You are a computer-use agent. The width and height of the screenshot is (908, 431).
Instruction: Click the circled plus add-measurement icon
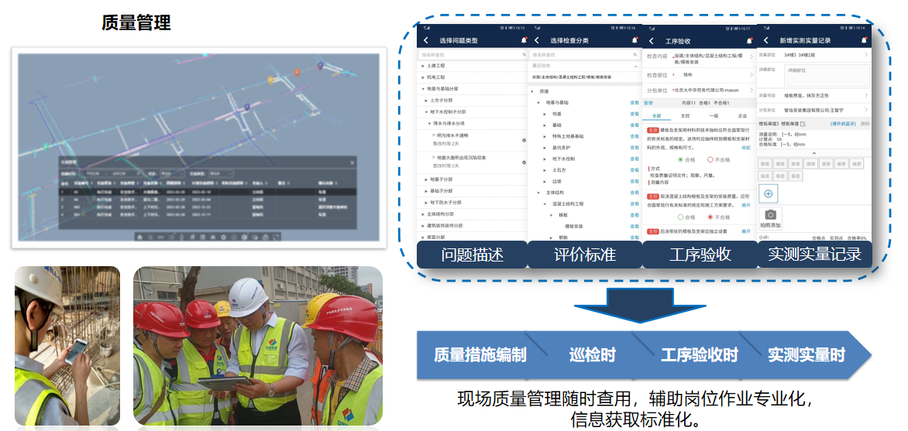click(769, 193)
